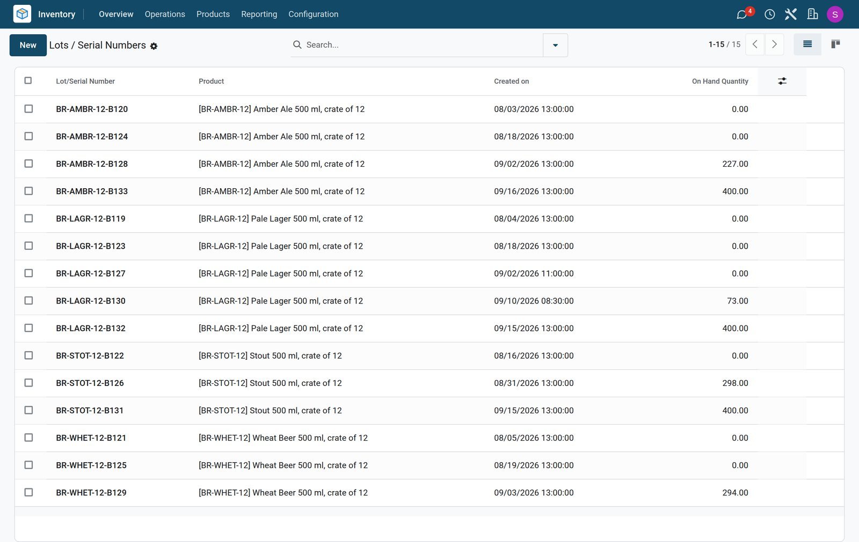Check the BR-STOT-12-B126 row checkbox
This screenshot has height=542, width=859.
[28, 383]
